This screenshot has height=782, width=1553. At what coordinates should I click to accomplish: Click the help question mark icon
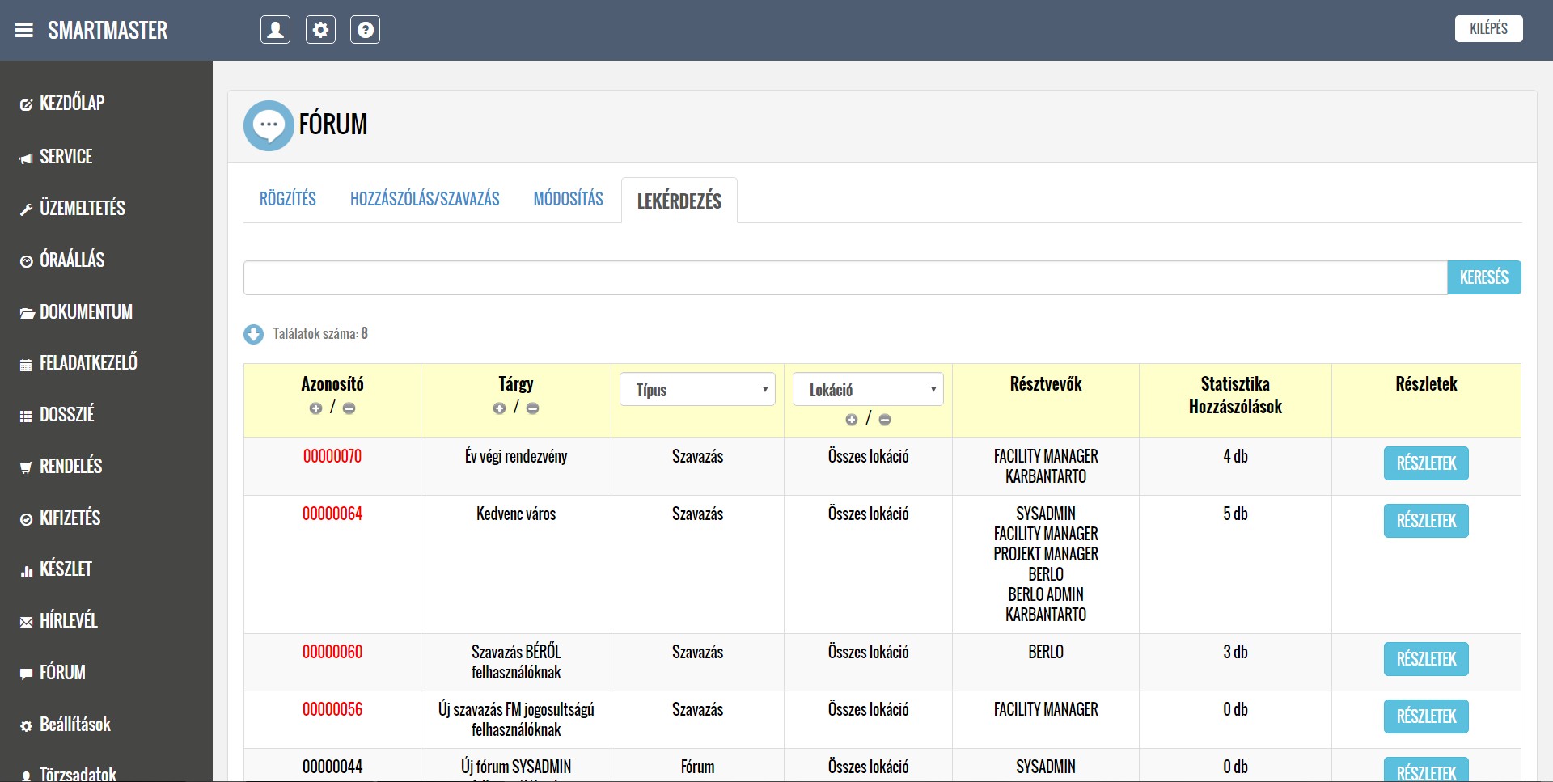pyautogui.click(x=365, y=30)
